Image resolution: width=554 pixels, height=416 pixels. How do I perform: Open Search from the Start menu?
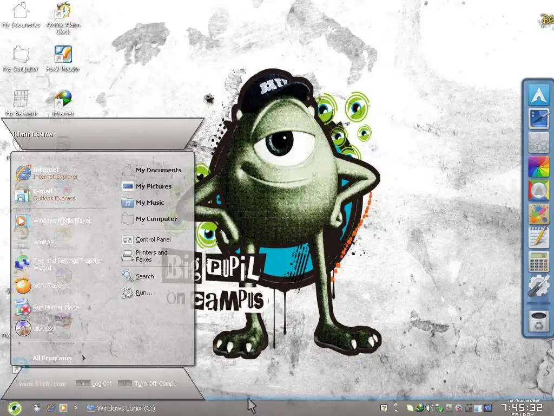click(x=138, y=276)
